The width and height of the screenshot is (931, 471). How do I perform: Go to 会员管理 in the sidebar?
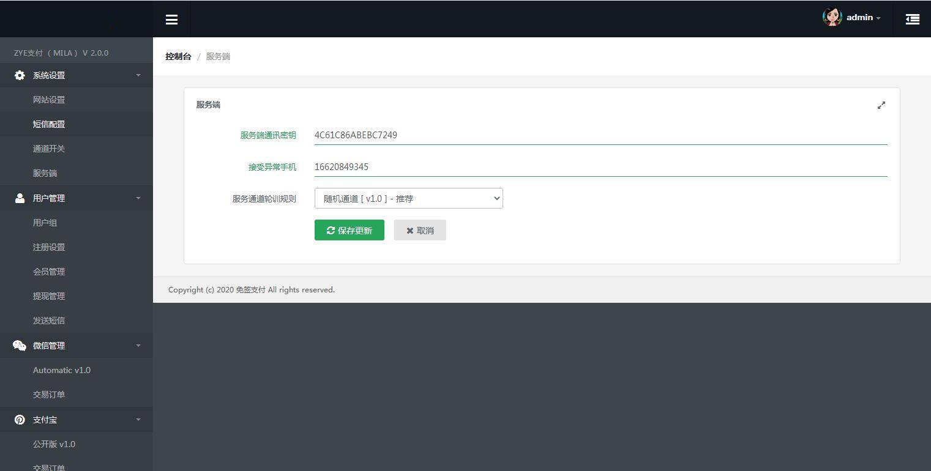(49, 272)
